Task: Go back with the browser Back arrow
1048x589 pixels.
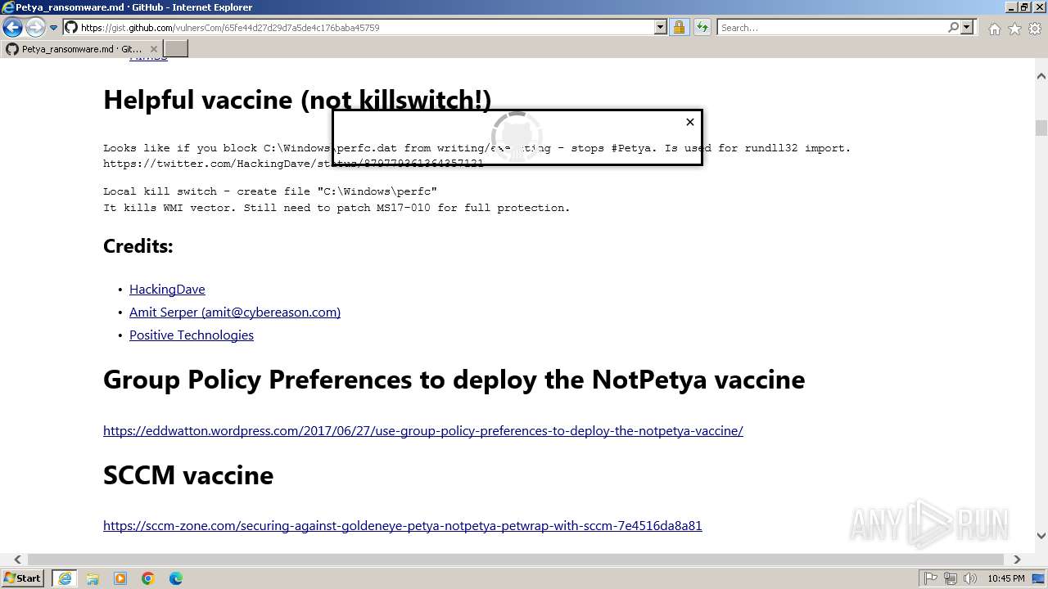Action: [12, 28]
